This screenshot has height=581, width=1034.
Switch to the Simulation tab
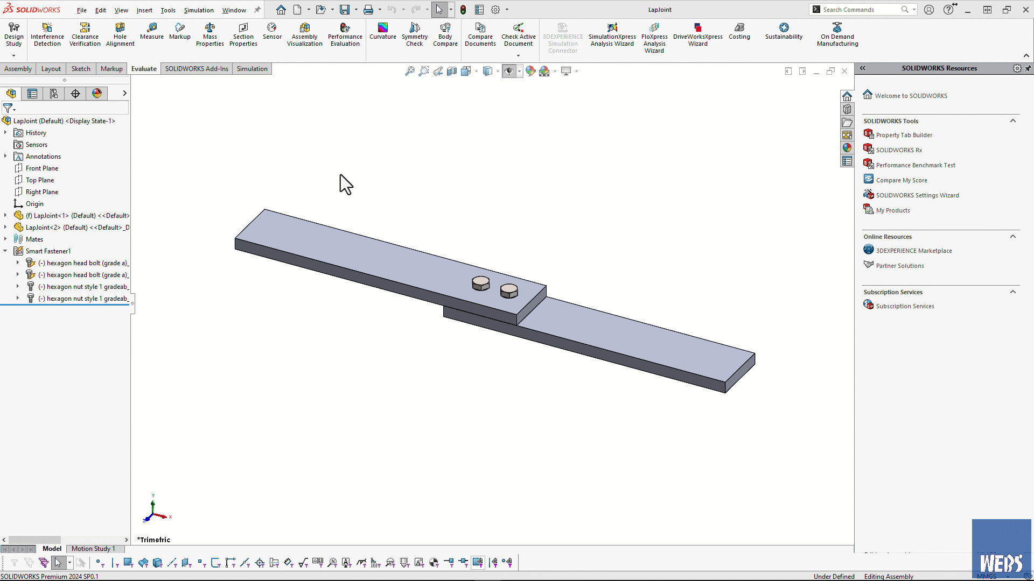[x=252, y=68]
